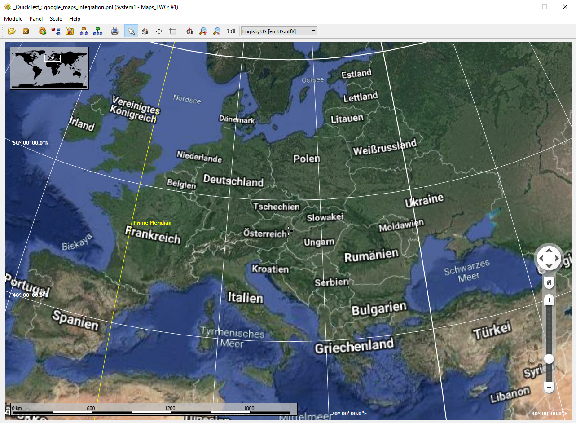The width and height of the screenshot is (576, 423).
Task: Open the Scale menu
Action: point(56,19)
